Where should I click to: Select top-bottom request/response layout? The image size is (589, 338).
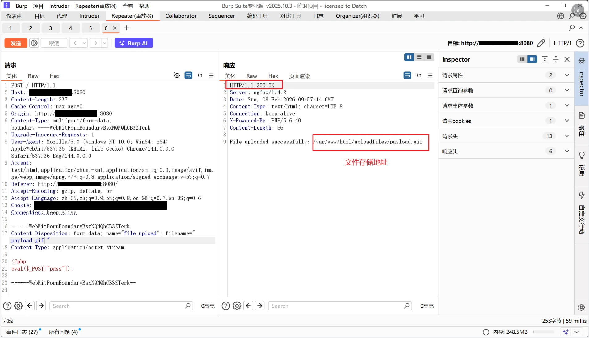click(x=419, y=57)
